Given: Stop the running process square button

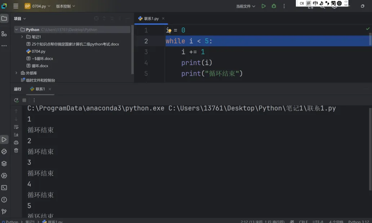Looking at the screenshot, I should (x=24, y=100).
